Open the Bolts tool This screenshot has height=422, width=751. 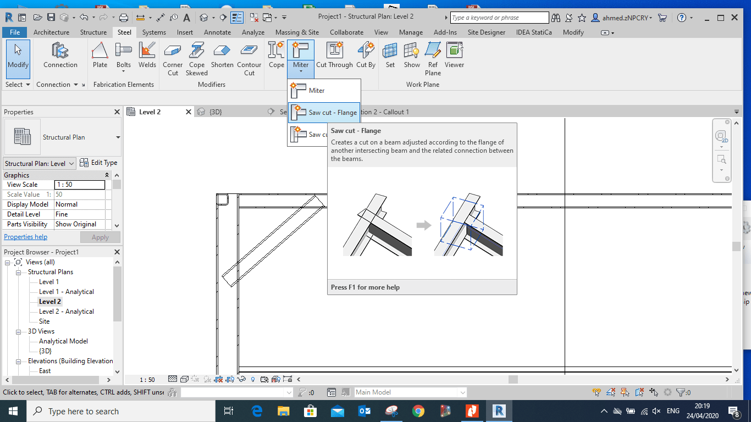[x=123, y=55]
